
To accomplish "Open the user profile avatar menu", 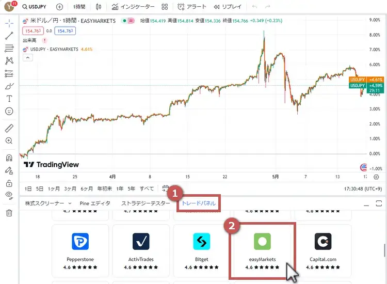I will click(10, 6).
